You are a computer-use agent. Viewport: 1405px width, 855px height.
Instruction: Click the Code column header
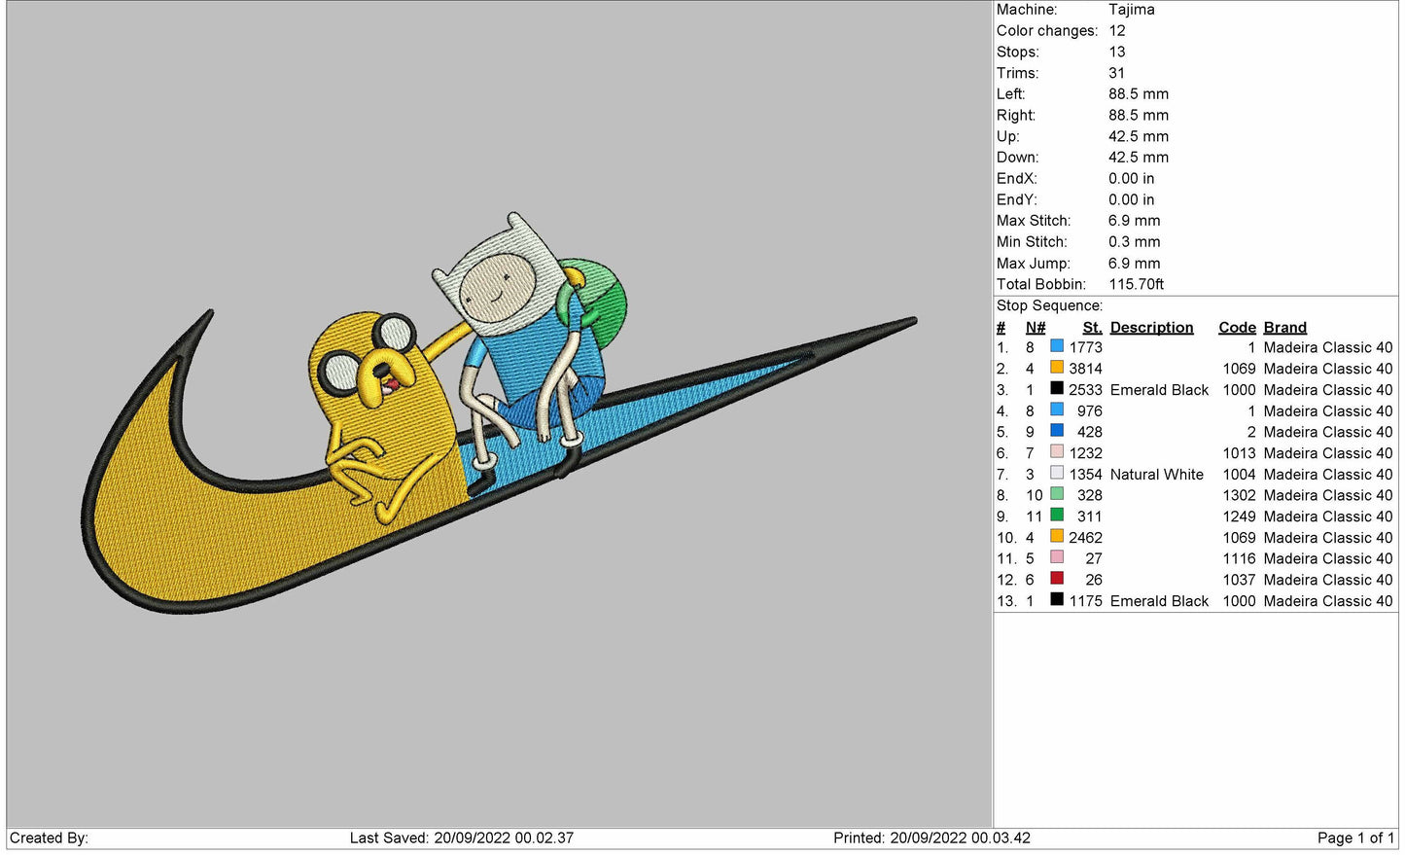coord(1237,328)
